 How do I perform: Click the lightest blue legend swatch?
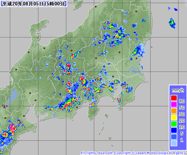point(174,143)
